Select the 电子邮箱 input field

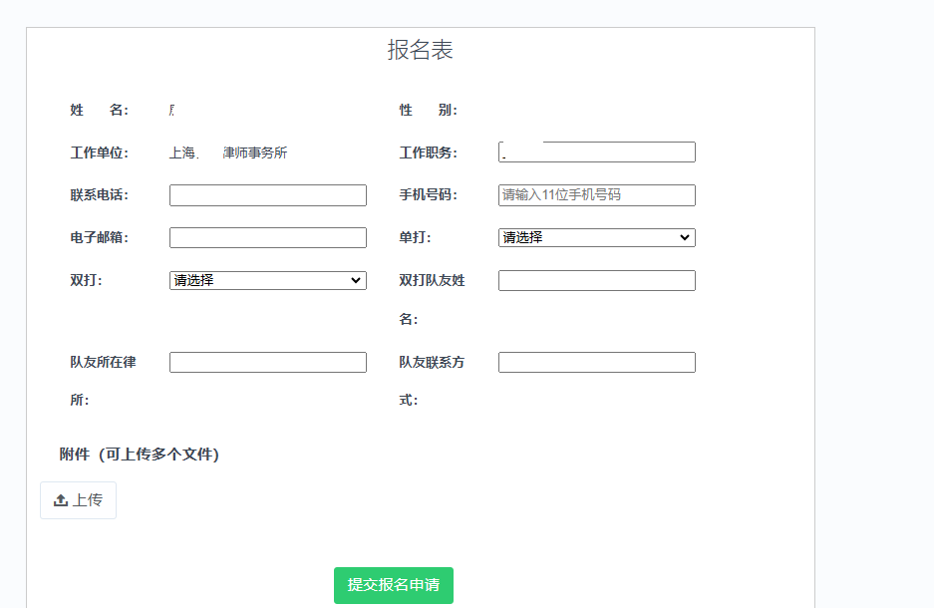[267, 238]
